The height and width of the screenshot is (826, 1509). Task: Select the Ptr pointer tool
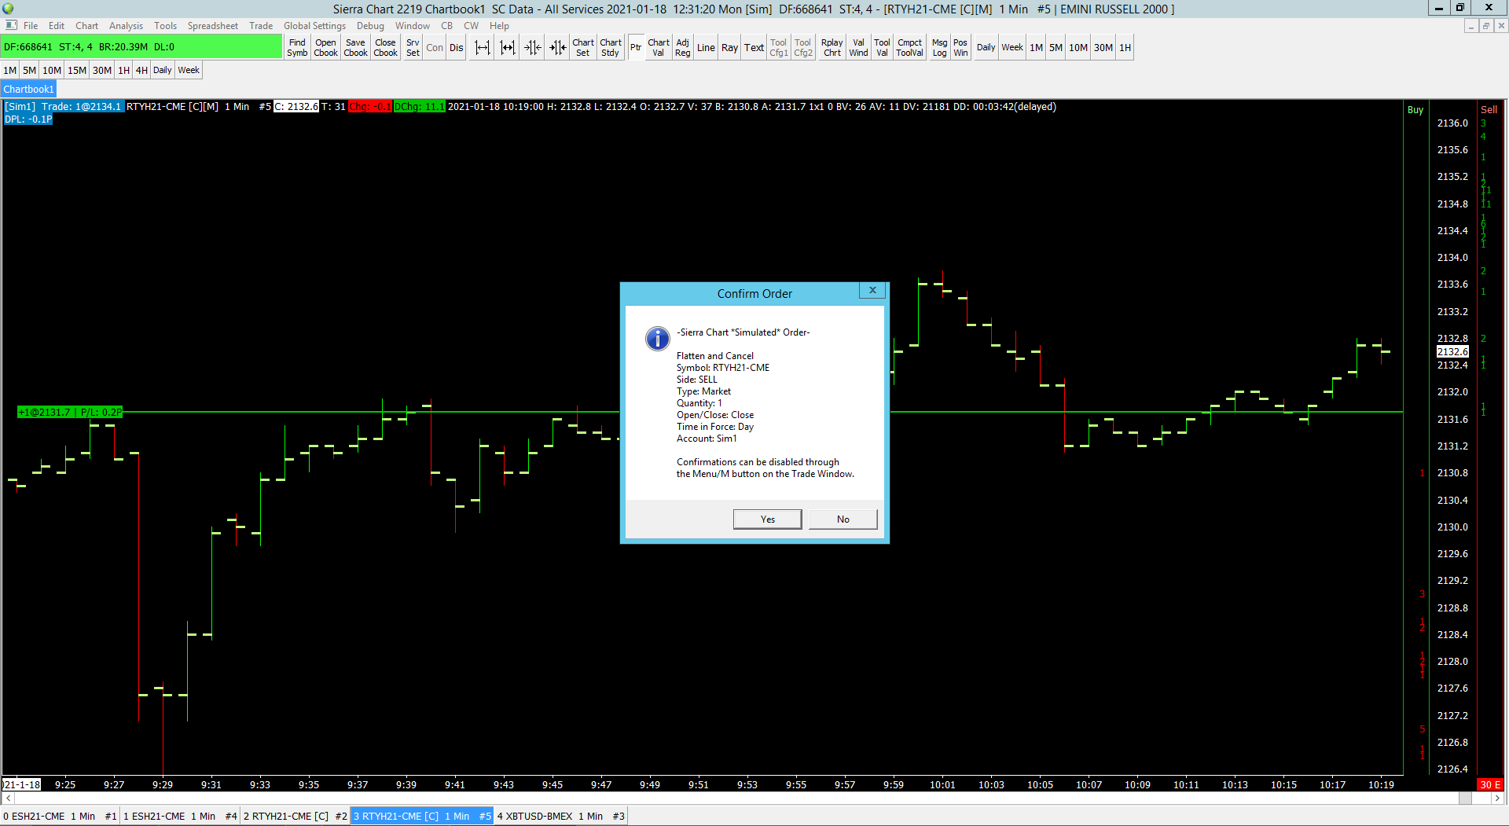click(636, 47)
